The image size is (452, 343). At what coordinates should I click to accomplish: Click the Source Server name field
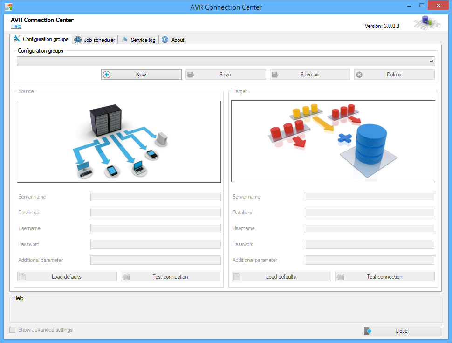coord(156,197)
